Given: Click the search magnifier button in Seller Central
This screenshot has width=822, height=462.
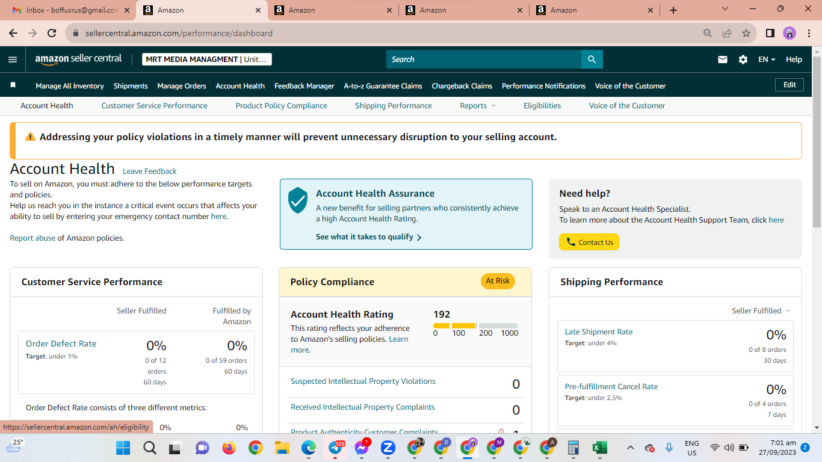Looking at the screenshot, I should [592, 60].
